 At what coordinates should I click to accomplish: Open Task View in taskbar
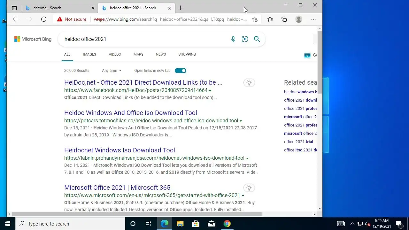point(148,224)
